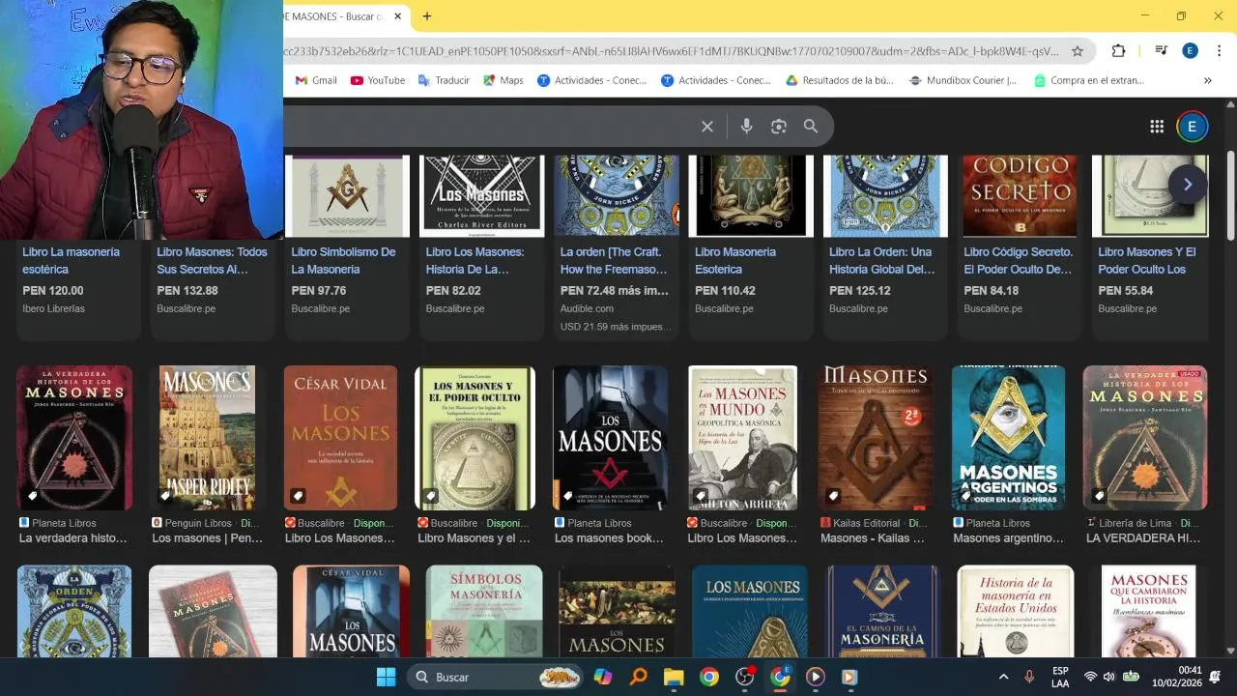
Task: Clear the Google search box with X
Action: [707, 127]
